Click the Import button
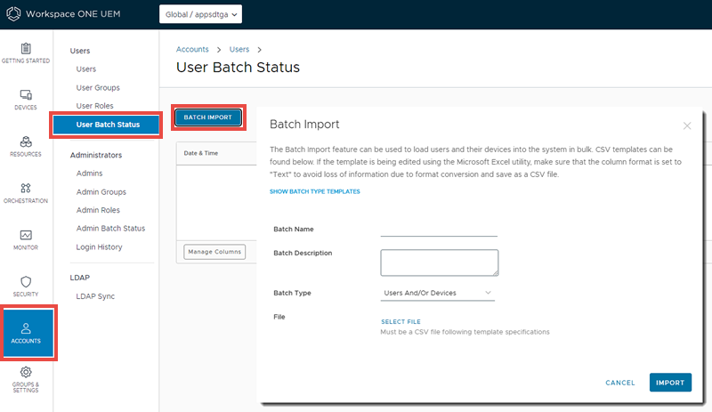712x412 pixels. [x=670, y=383]
